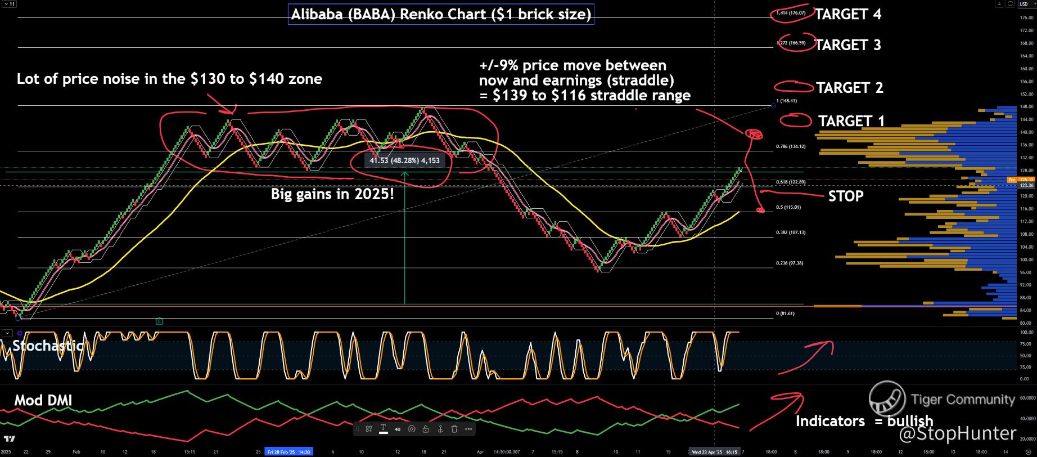Click the 100.00 value on the Stochastic scale

click(x=1027, y=333)
